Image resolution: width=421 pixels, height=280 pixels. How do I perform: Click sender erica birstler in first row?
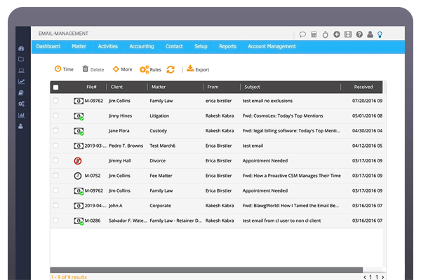click(x=218, y=101)
